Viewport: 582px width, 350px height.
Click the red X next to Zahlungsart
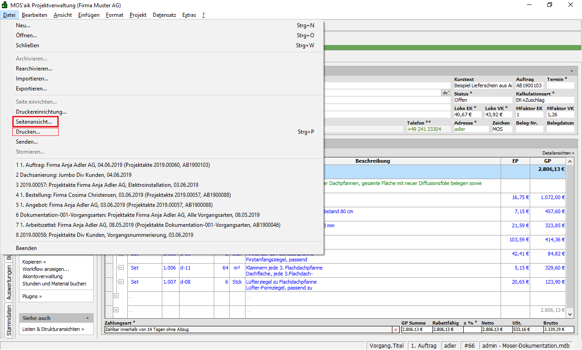396,330
